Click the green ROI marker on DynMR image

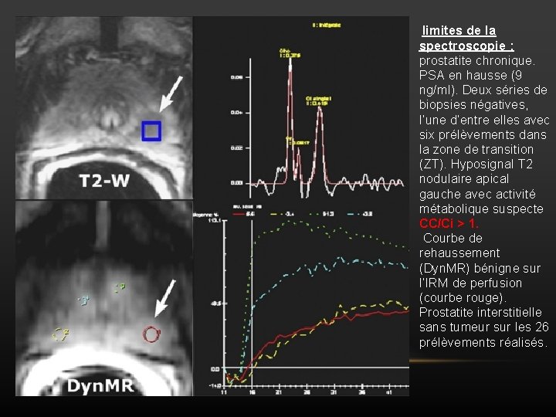point(120,288)
